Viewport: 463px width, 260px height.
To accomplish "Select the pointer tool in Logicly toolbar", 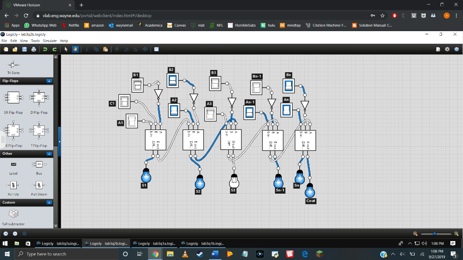I will click(x=66, y=49).
